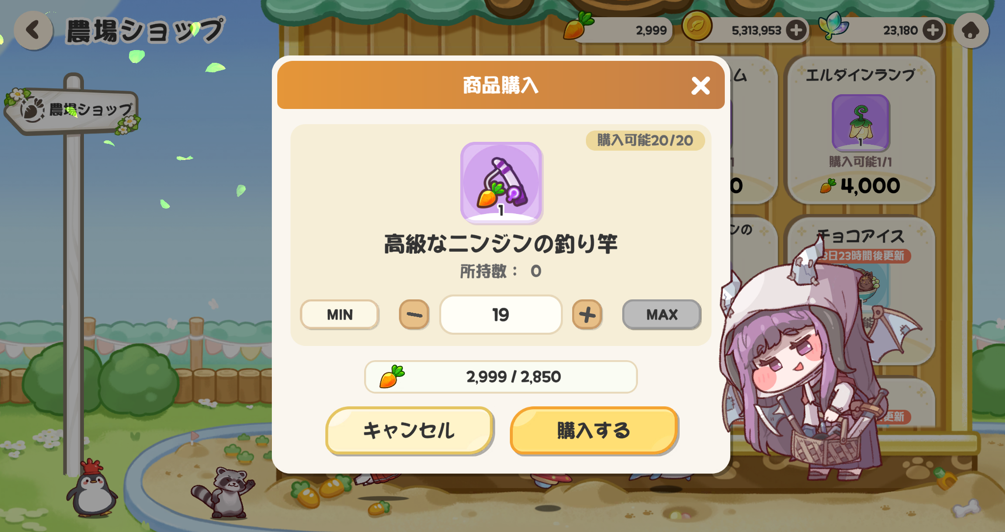Image resolution: width=1005 pixels, height=532 pixels.
Task: Set quantity to MIN
Action: click(340, 315)
